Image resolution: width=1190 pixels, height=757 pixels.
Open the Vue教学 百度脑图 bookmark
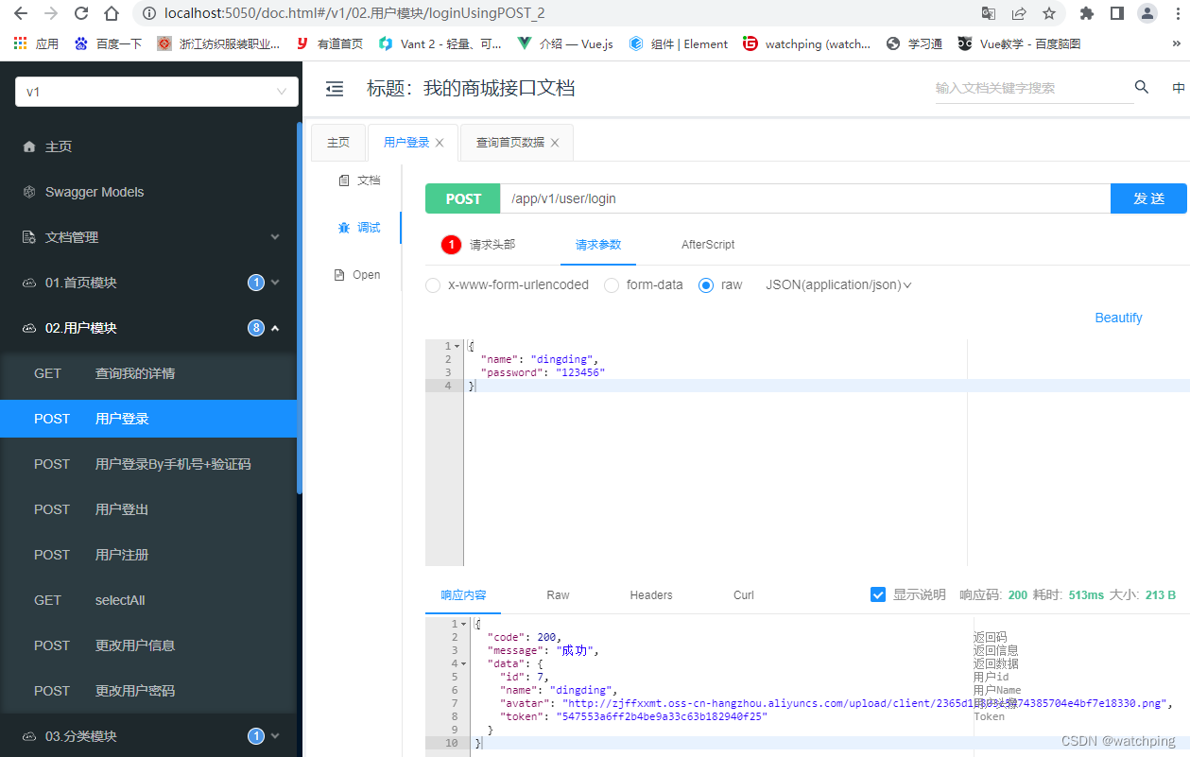(x=1019, y=43)
